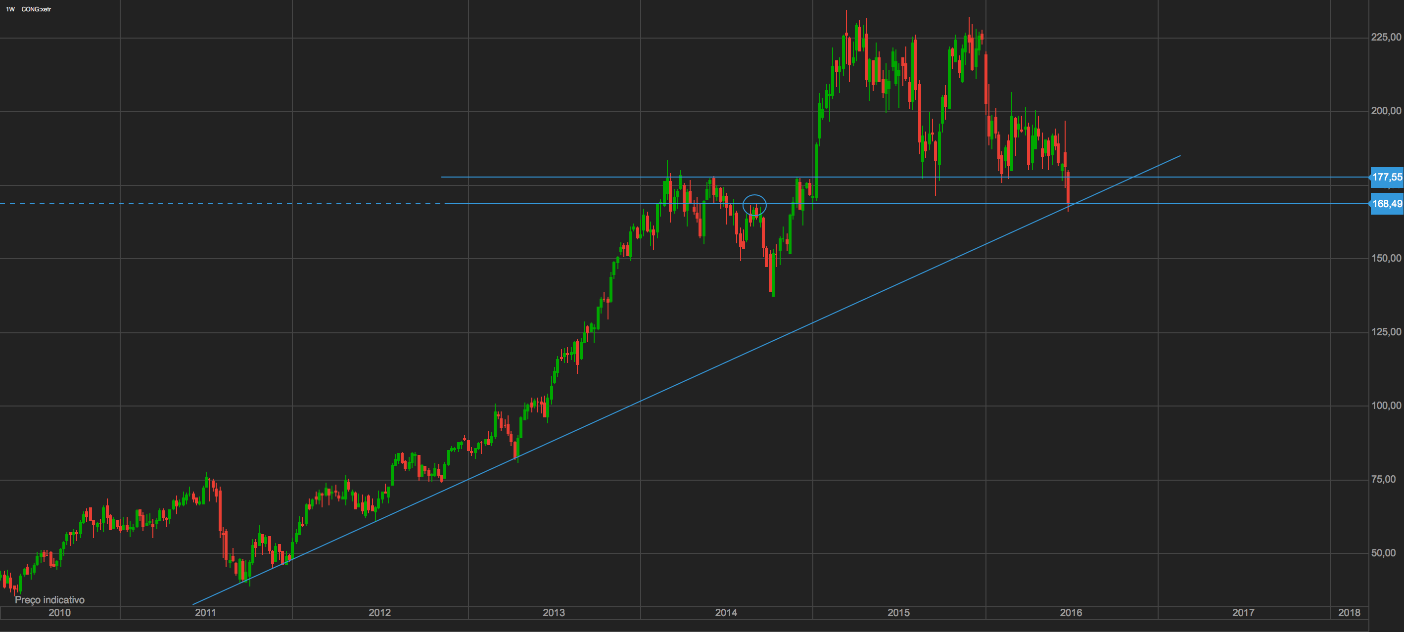Click the Preço indicativo label
Screen dimensions: 1404x632
pyautogui.click(x=49, y=600)
